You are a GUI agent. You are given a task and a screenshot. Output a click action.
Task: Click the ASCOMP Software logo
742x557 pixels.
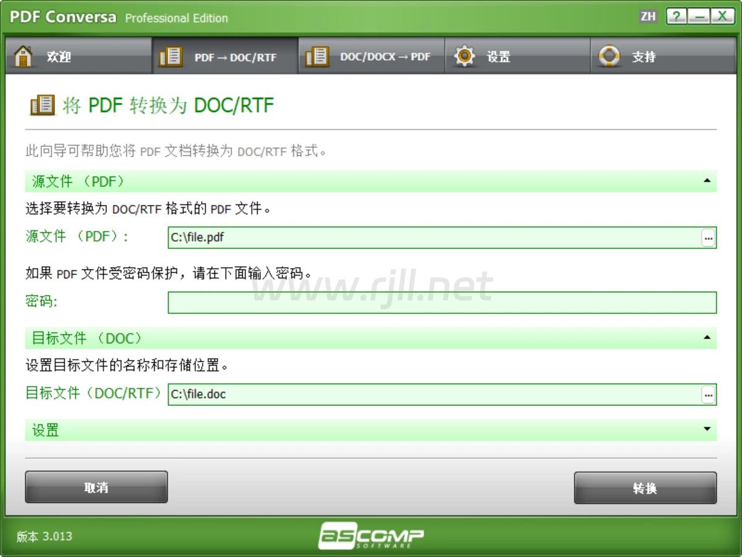(371, 536)
